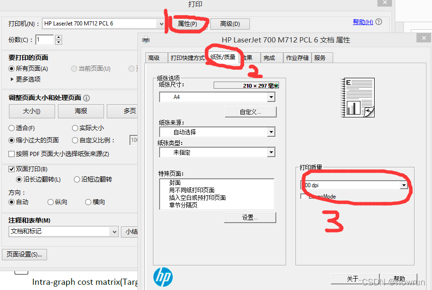Screen dimensions: 432x290
Task: Decrease copies with stepper down arrow
Action: (58, 42)
